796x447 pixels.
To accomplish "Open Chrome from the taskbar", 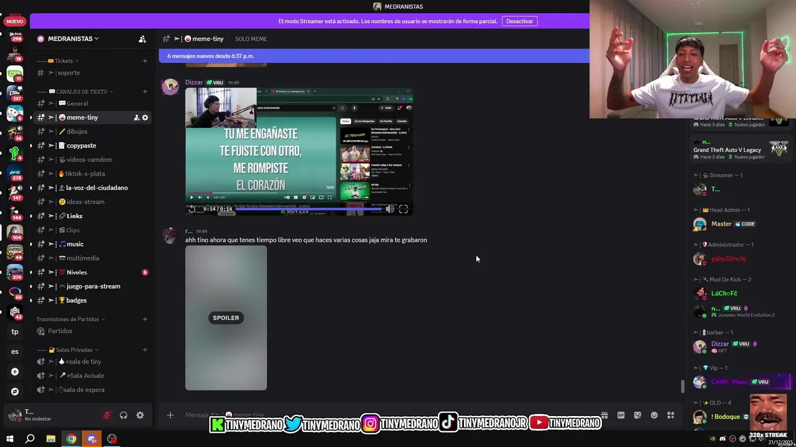I will (x=72, y=439).
